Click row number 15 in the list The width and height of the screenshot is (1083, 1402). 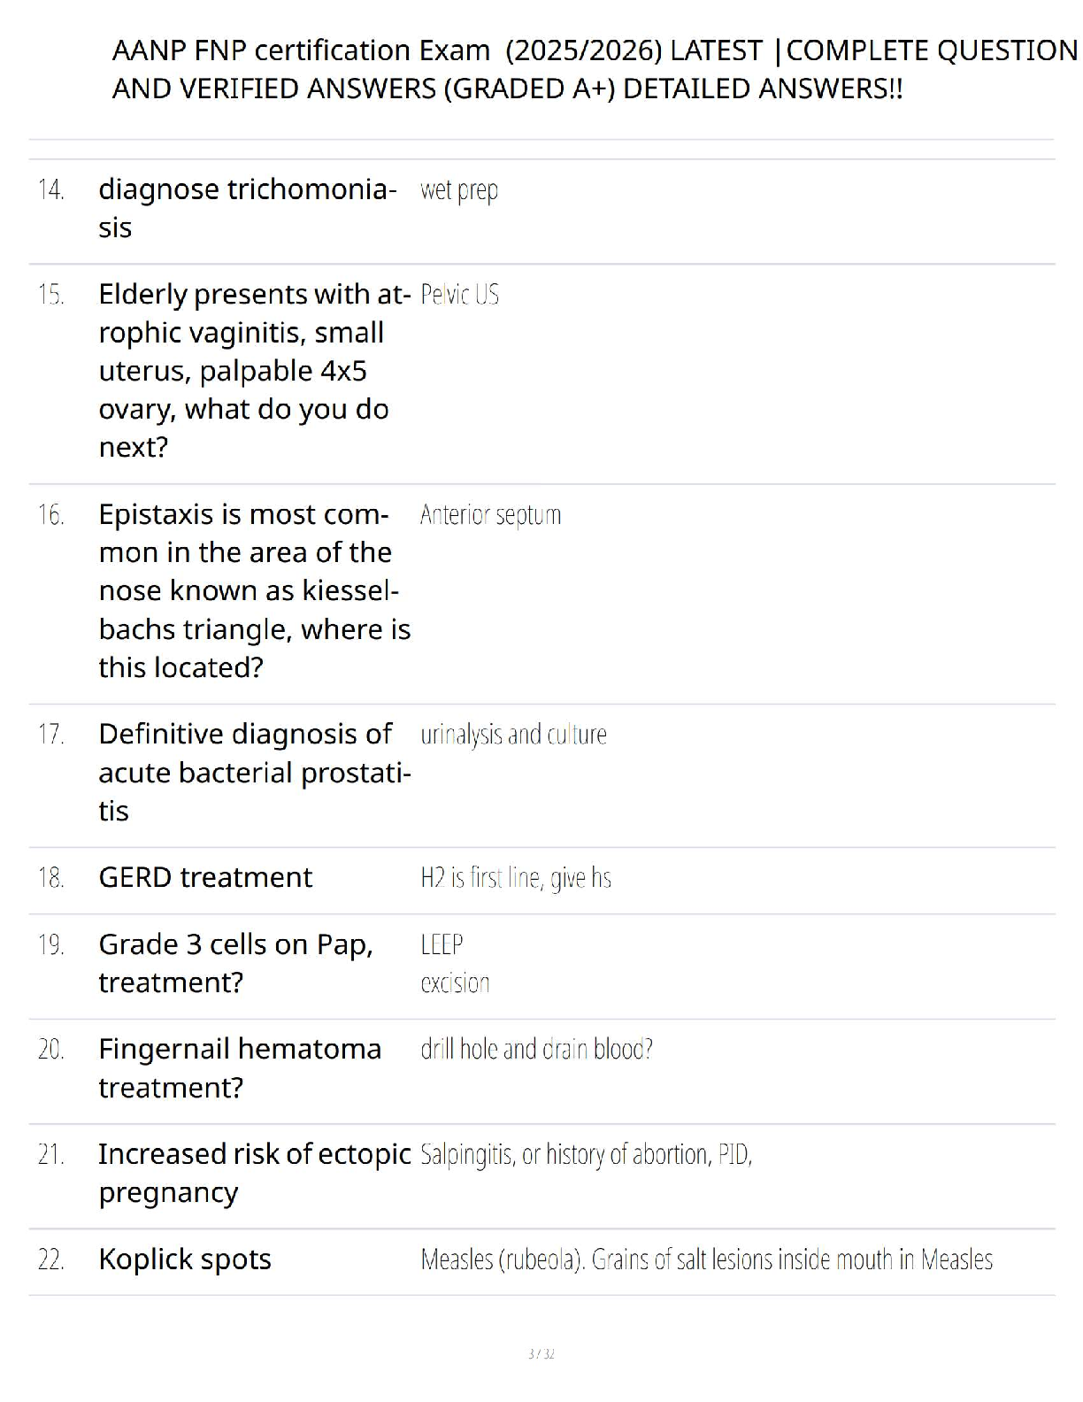51,294
